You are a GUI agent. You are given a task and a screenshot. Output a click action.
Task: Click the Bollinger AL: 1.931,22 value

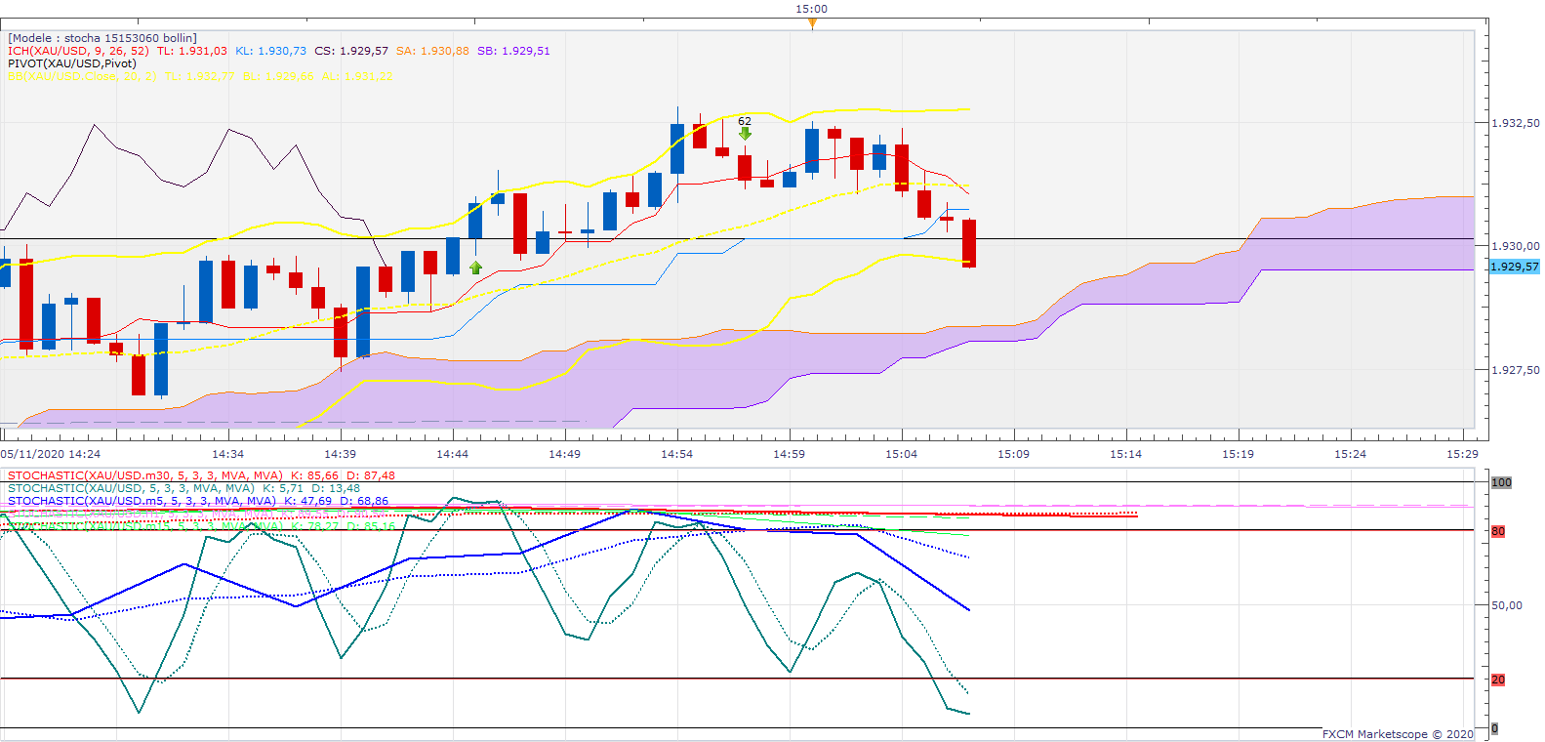click(x=356, y=76)
